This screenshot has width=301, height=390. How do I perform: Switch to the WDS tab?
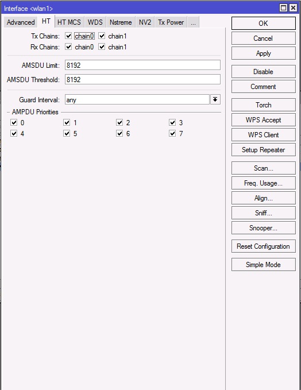point(95,22)
